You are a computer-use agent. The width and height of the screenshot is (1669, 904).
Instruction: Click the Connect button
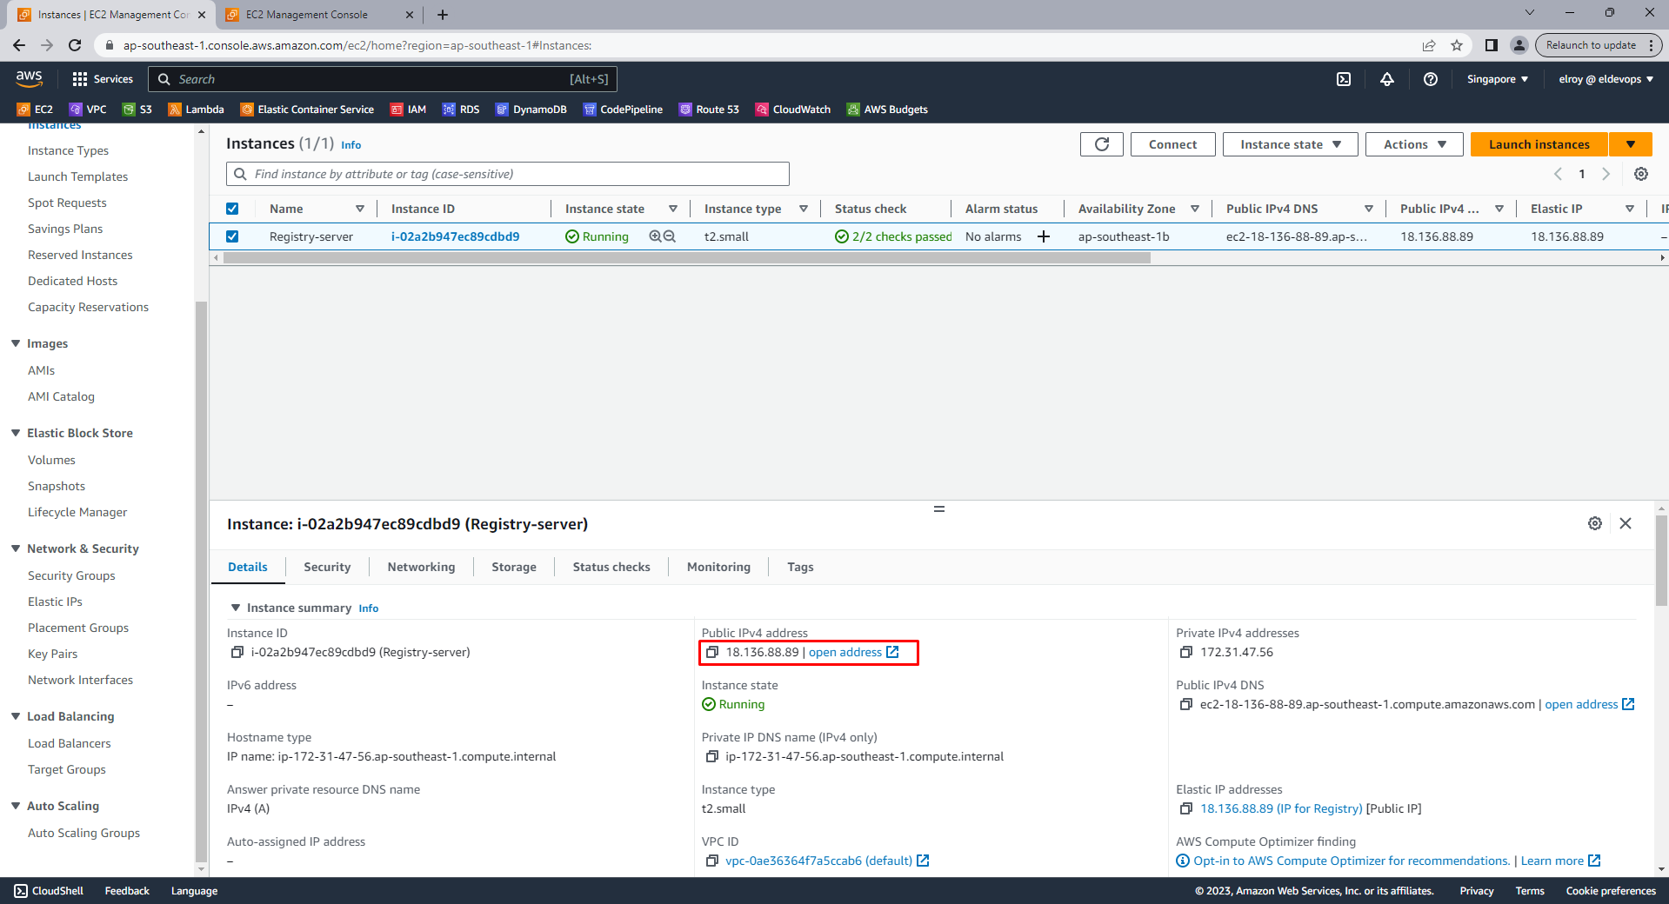[1172, 144]
